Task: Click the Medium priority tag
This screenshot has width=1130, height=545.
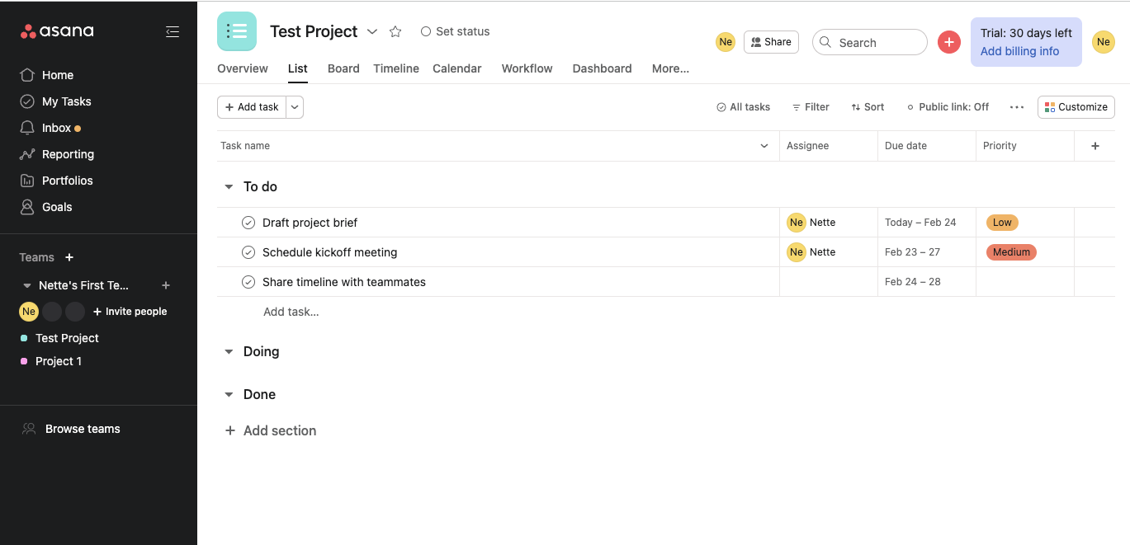Action: click(1011, 252)
